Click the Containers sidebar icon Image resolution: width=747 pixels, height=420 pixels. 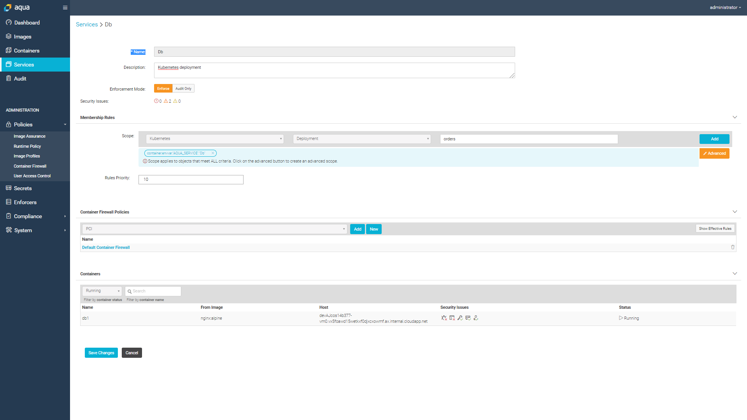[9, 51]
